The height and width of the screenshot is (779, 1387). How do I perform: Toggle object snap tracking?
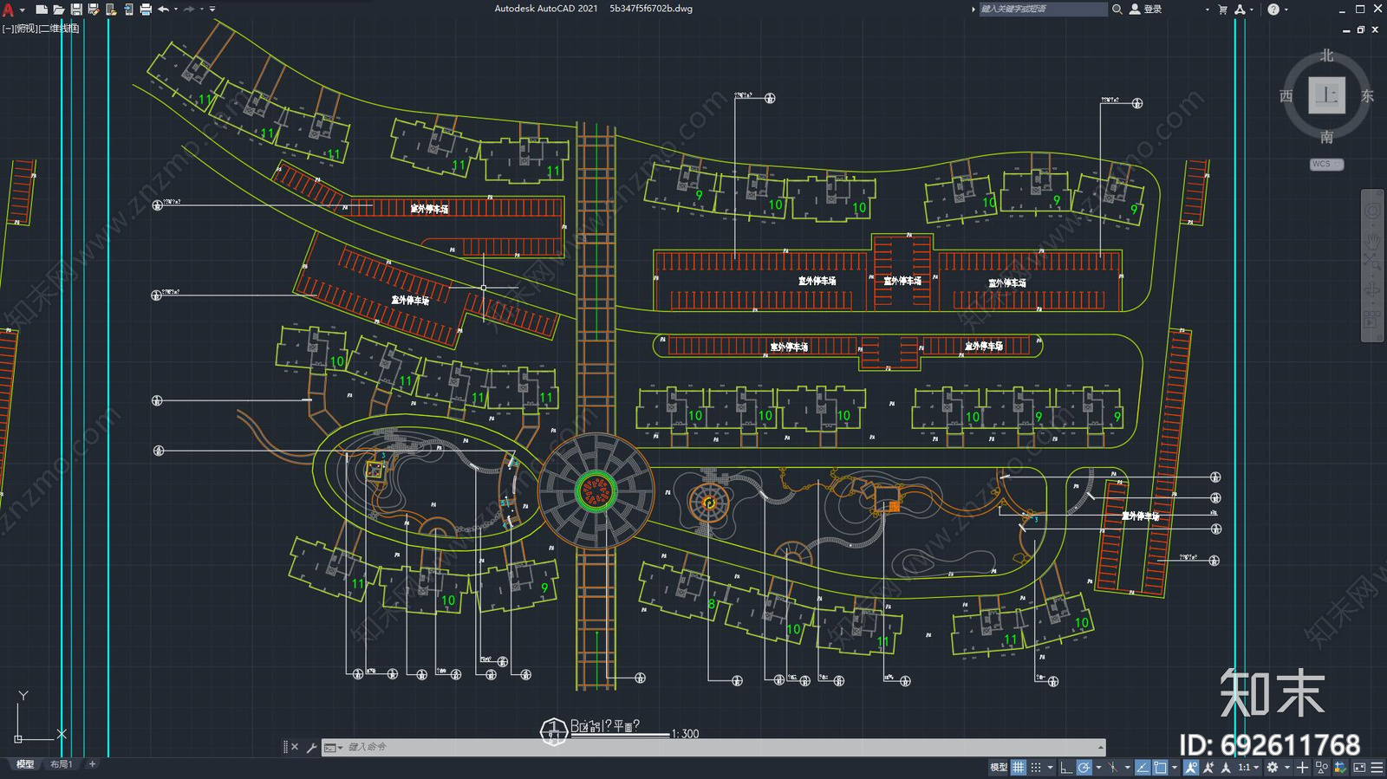[x=1142, y=767]
